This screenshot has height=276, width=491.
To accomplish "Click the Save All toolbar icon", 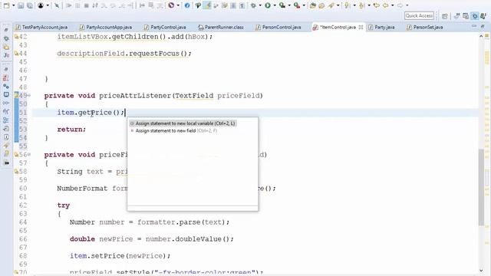I will [x=30, y=5].
